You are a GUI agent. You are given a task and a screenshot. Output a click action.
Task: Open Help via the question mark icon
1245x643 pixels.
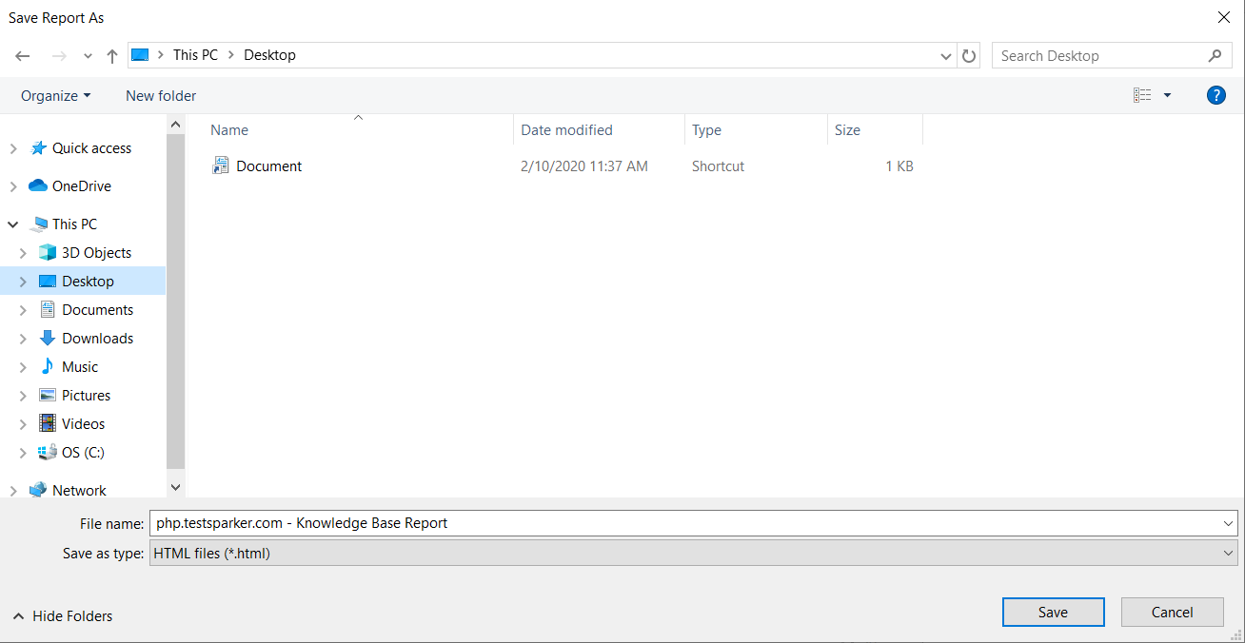tap(1215, 95)
